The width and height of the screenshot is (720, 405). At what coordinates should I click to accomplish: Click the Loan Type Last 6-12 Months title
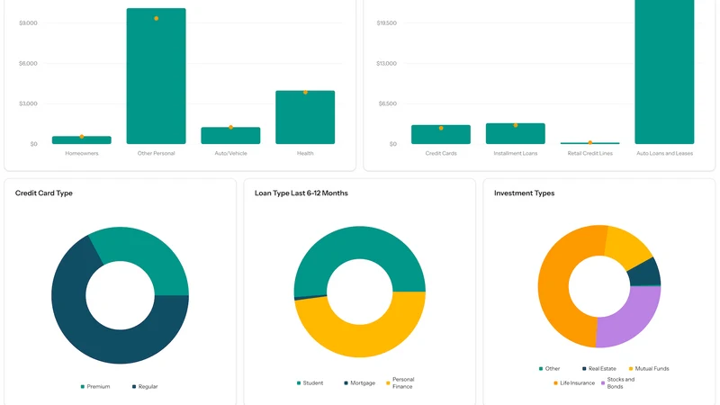point(301,193)
